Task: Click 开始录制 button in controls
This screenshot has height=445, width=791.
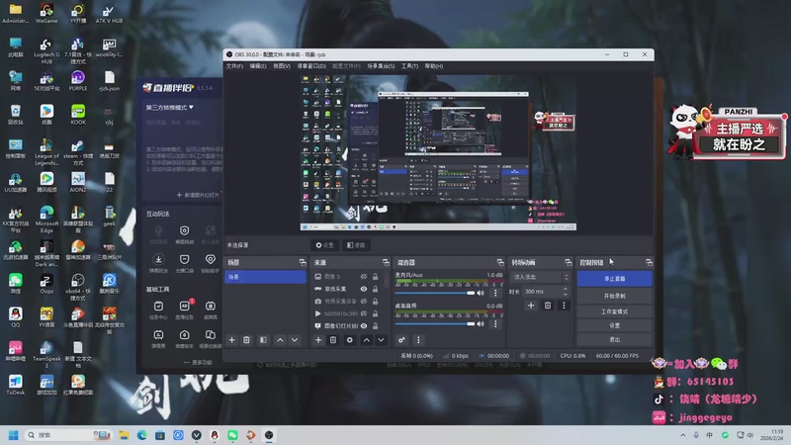Action: coord(614,296)
